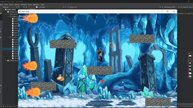The image size is (193, 108).
Task: Open the Debug menu
Action: coord(17,4)
